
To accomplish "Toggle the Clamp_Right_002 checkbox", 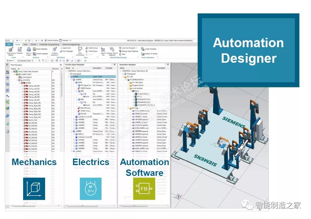I will 25,114.
